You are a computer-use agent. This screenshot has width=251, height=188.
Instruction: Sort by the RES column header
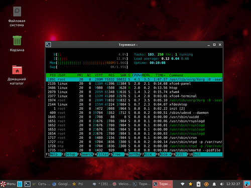click(x=111, y=75)
